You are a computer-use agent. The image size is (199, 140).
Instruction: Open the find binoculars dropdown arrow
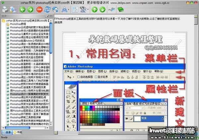point(88,10)
